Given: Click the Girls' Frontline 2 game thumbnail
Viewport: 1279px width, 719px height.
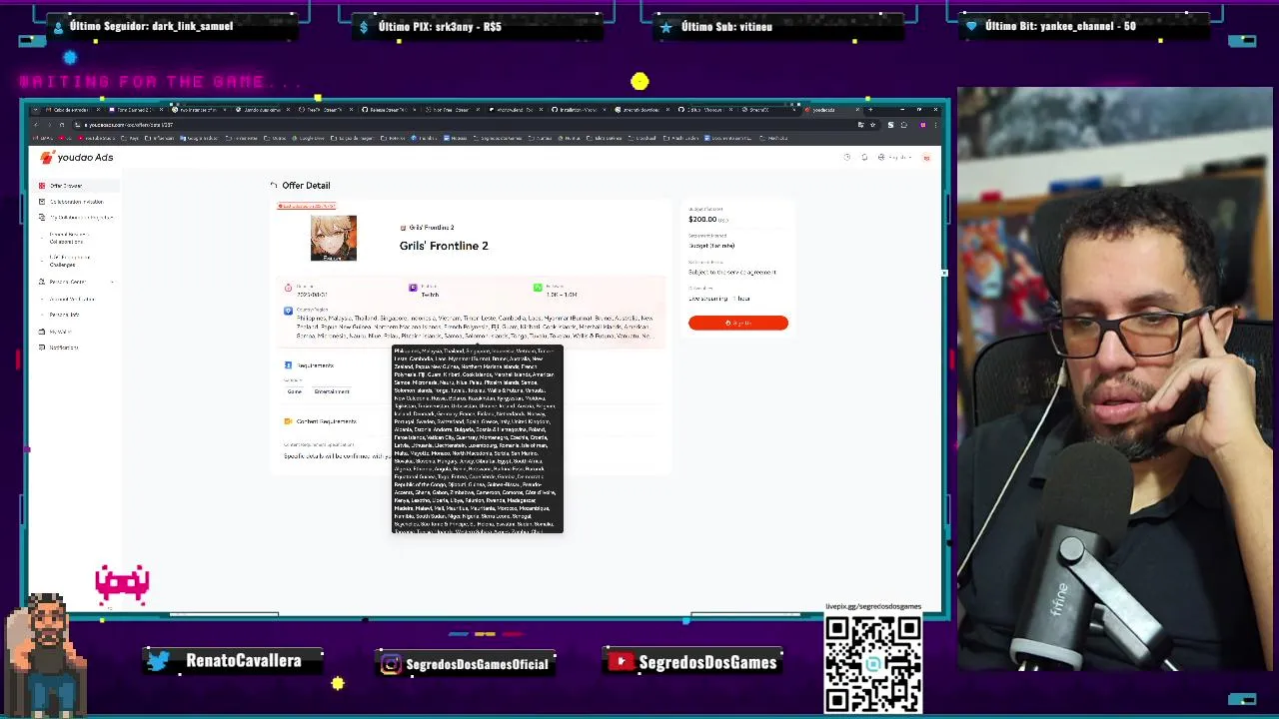Looking at the screenshot, I should [333, 239].
